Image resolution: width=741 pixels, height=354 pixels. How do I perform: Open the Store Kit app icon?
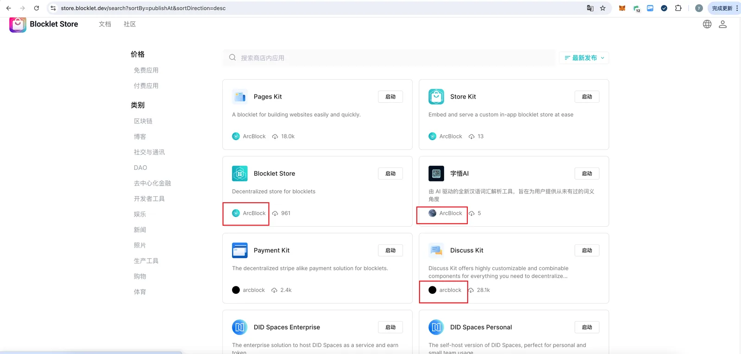(436, 97)
